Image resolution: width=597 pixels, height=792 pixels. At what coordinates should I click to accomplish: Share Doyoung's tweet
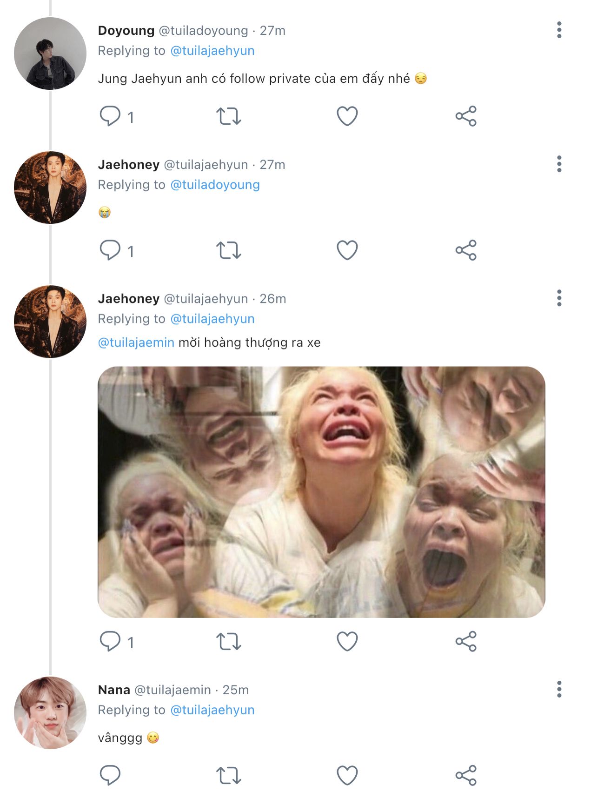[466, 116]
